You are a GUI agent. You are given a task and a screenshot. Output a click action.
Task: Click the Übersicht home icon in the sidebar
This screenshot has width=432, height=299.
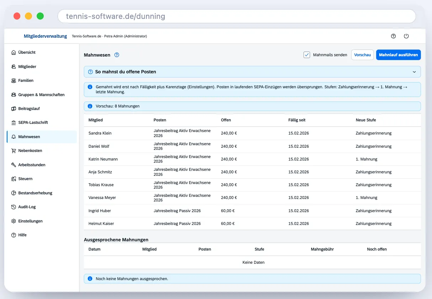click(14, 52)
